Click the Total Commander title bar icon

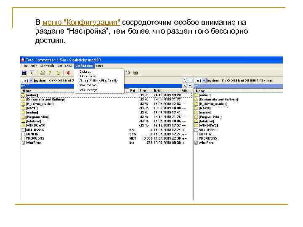23,60
